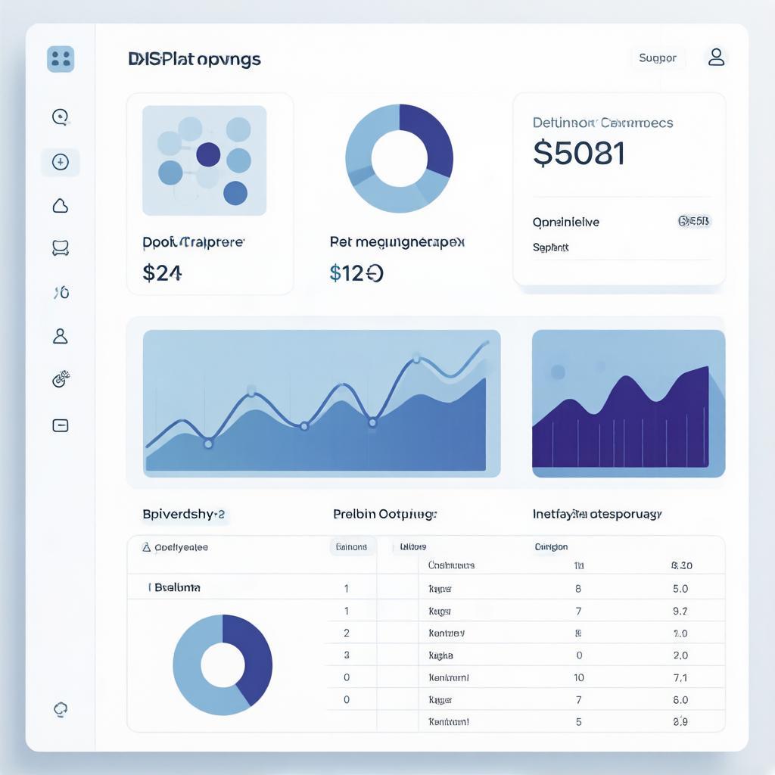Click the "Sugpor" button in the header
The width and height of the screenshot is (775, 775).
(x=658, y=58)
